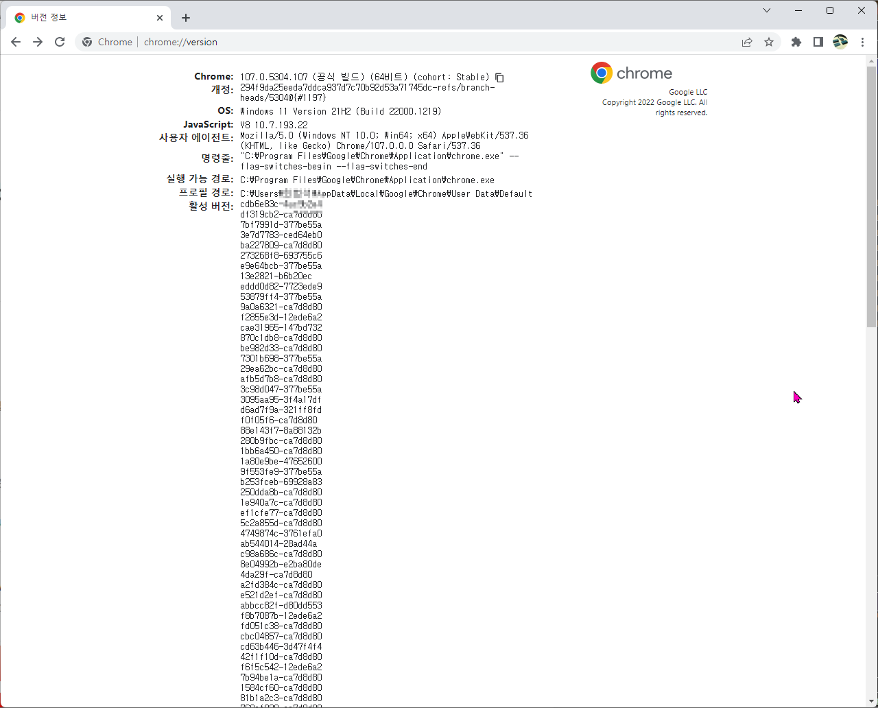Click variation 273268f8-693755c6
Screen dimensions: 878x708
coord(281,255)
